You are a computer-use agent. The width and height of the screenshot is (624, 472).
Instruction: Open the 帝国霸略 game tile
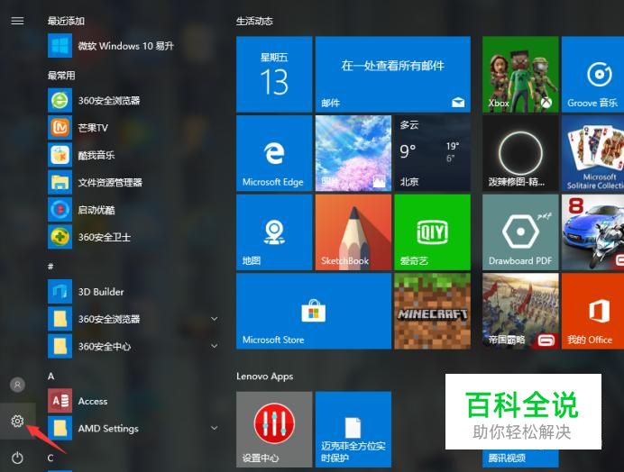click(520, 311)
